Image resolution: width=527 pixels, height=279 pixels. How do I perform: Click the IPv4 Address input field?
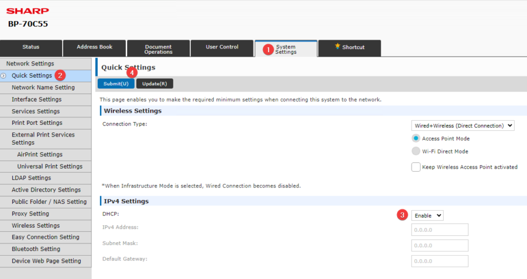[x=439, y=229]
